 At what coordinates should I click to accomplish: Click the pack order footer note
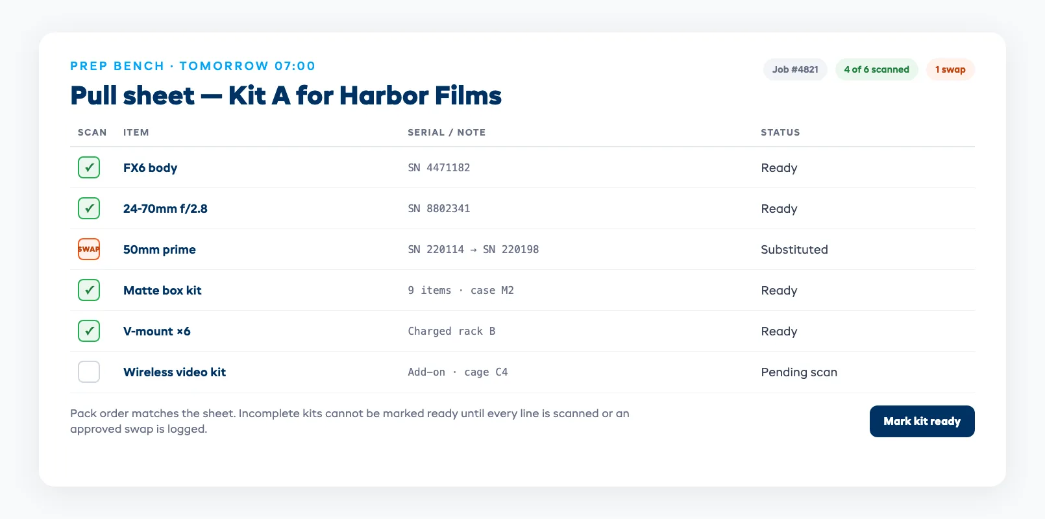pyautogui.click(x=350, y=421)
